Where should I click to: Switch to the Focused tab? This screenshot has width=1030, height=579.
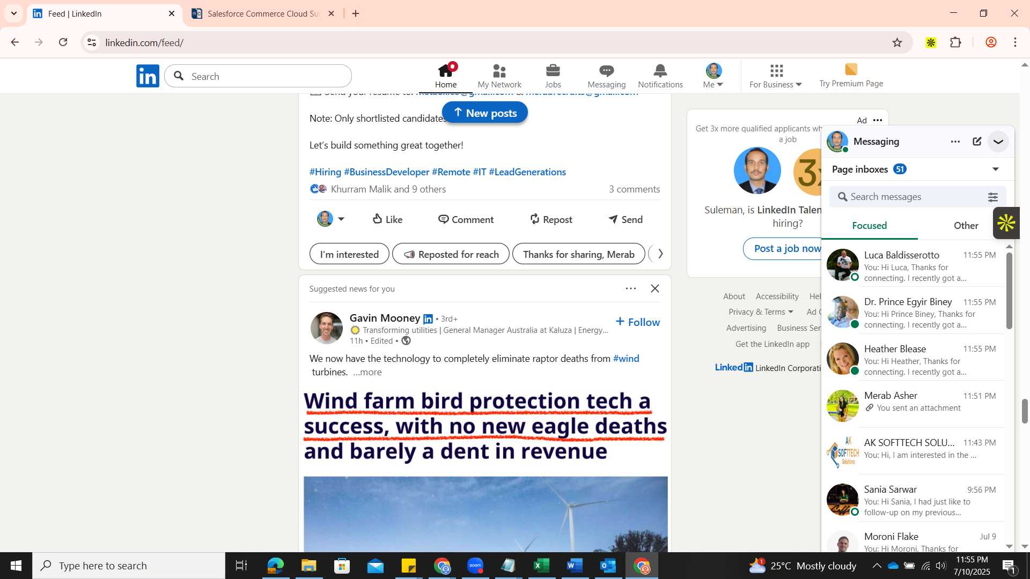click(x=870, y=226)
